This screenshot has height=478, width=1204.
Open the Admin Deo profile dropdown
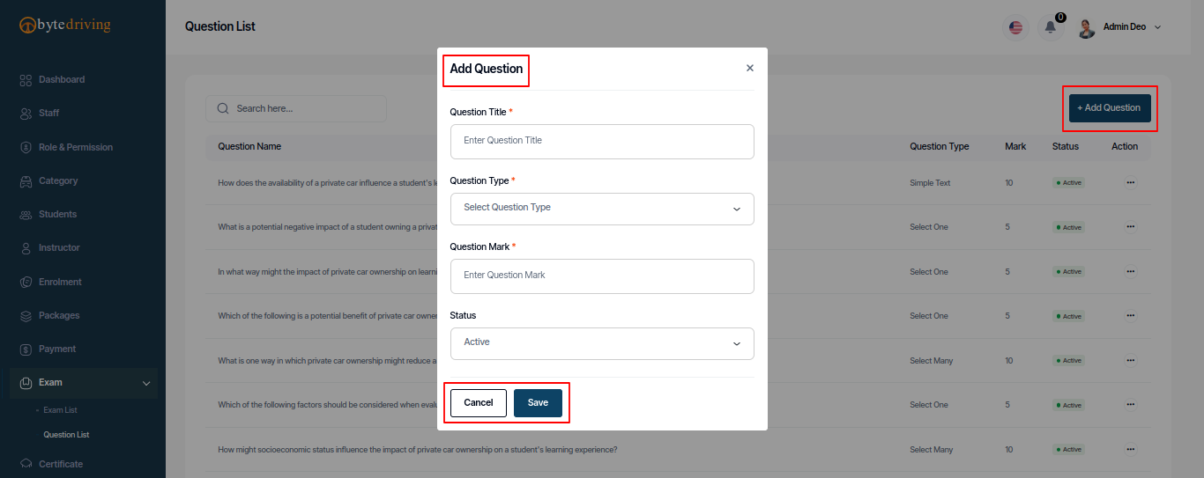[1119, 27]
